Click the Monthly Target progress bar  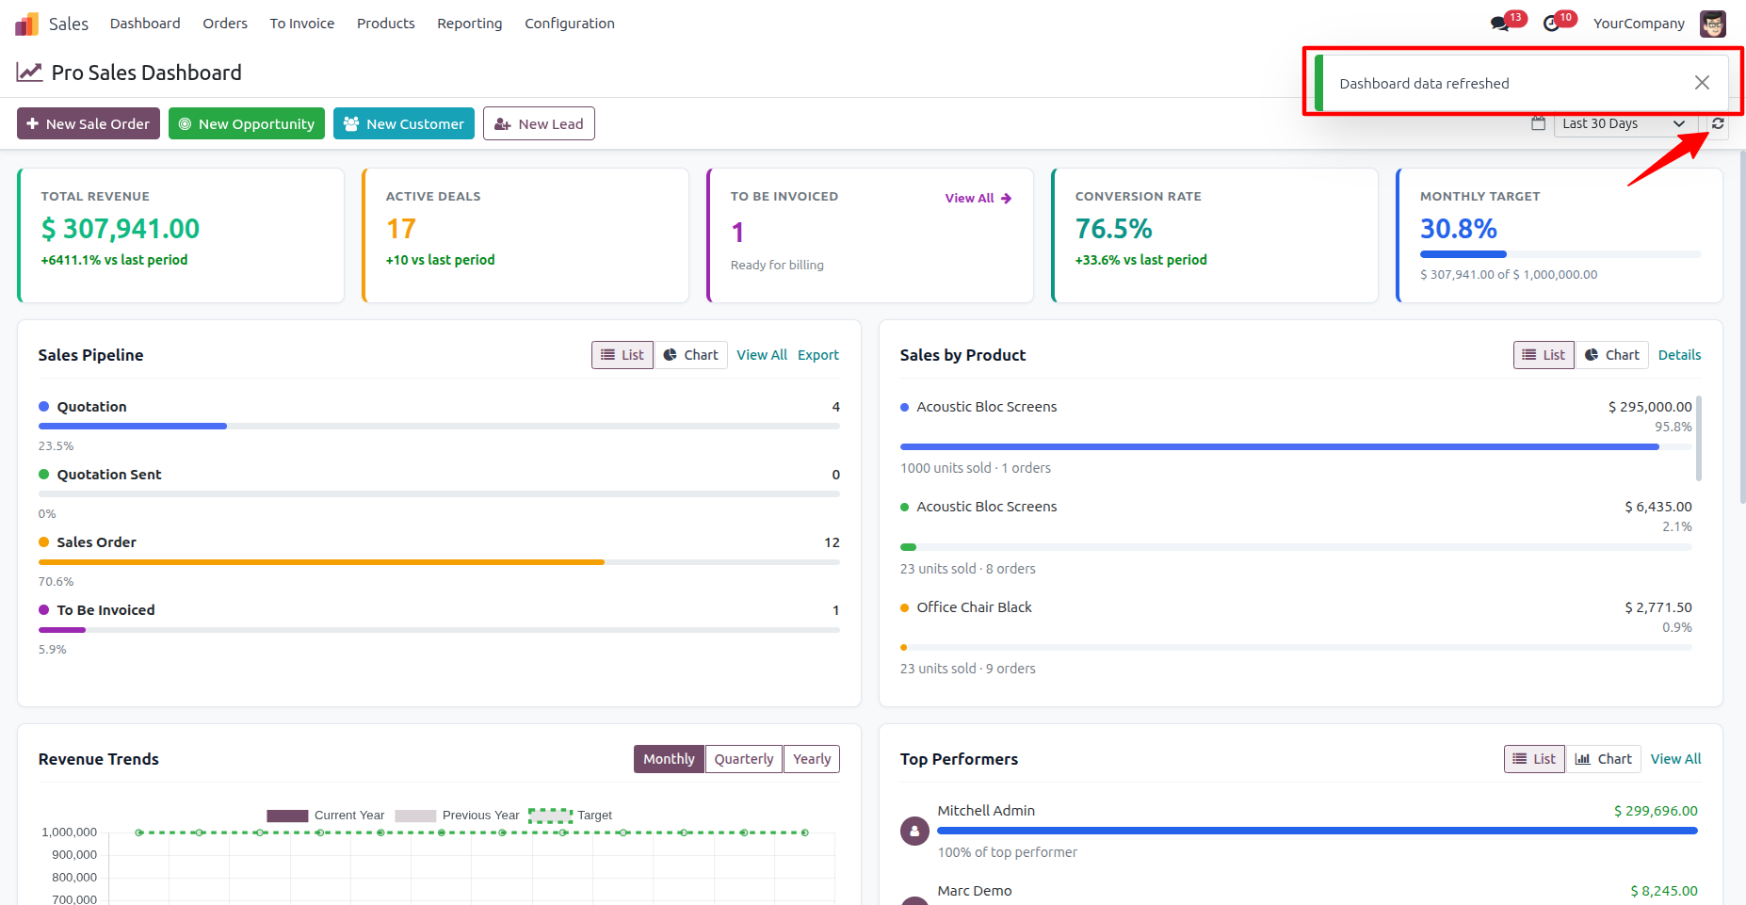click(1560, 254)
